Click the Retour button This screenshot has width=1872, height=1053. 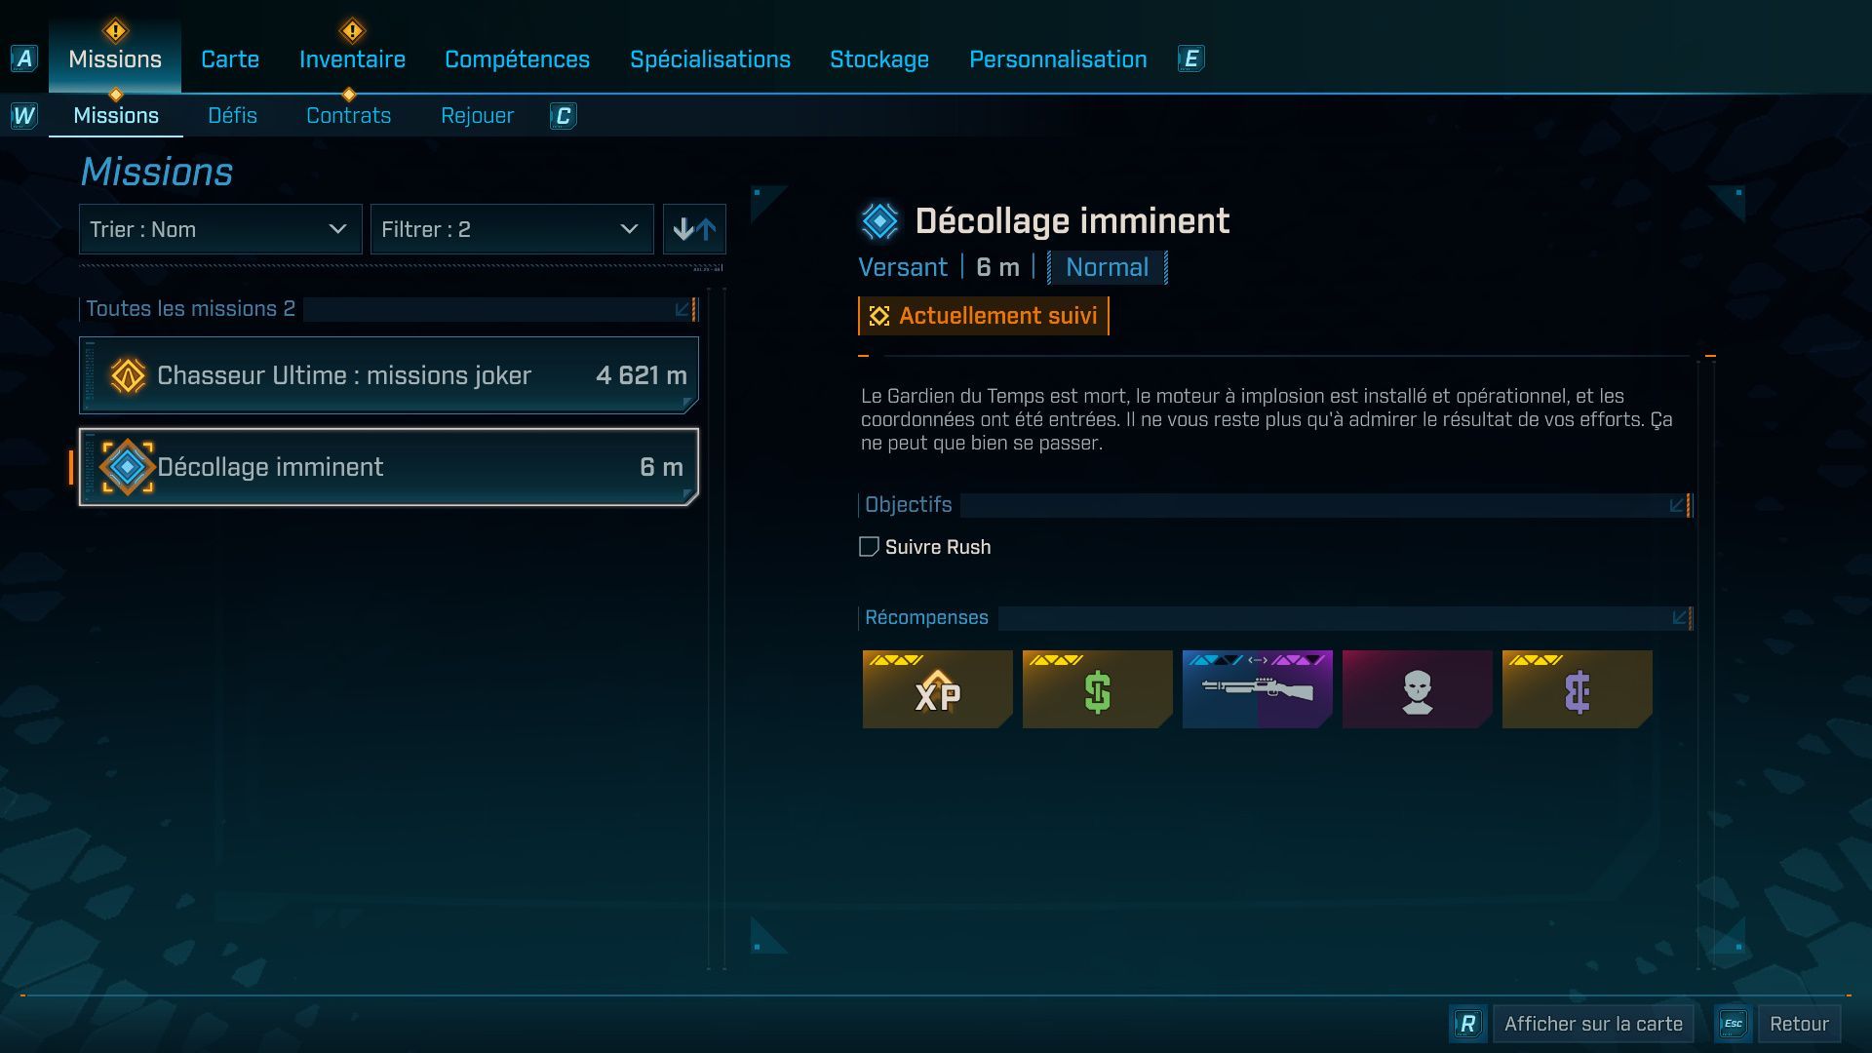point(1799,1024)
